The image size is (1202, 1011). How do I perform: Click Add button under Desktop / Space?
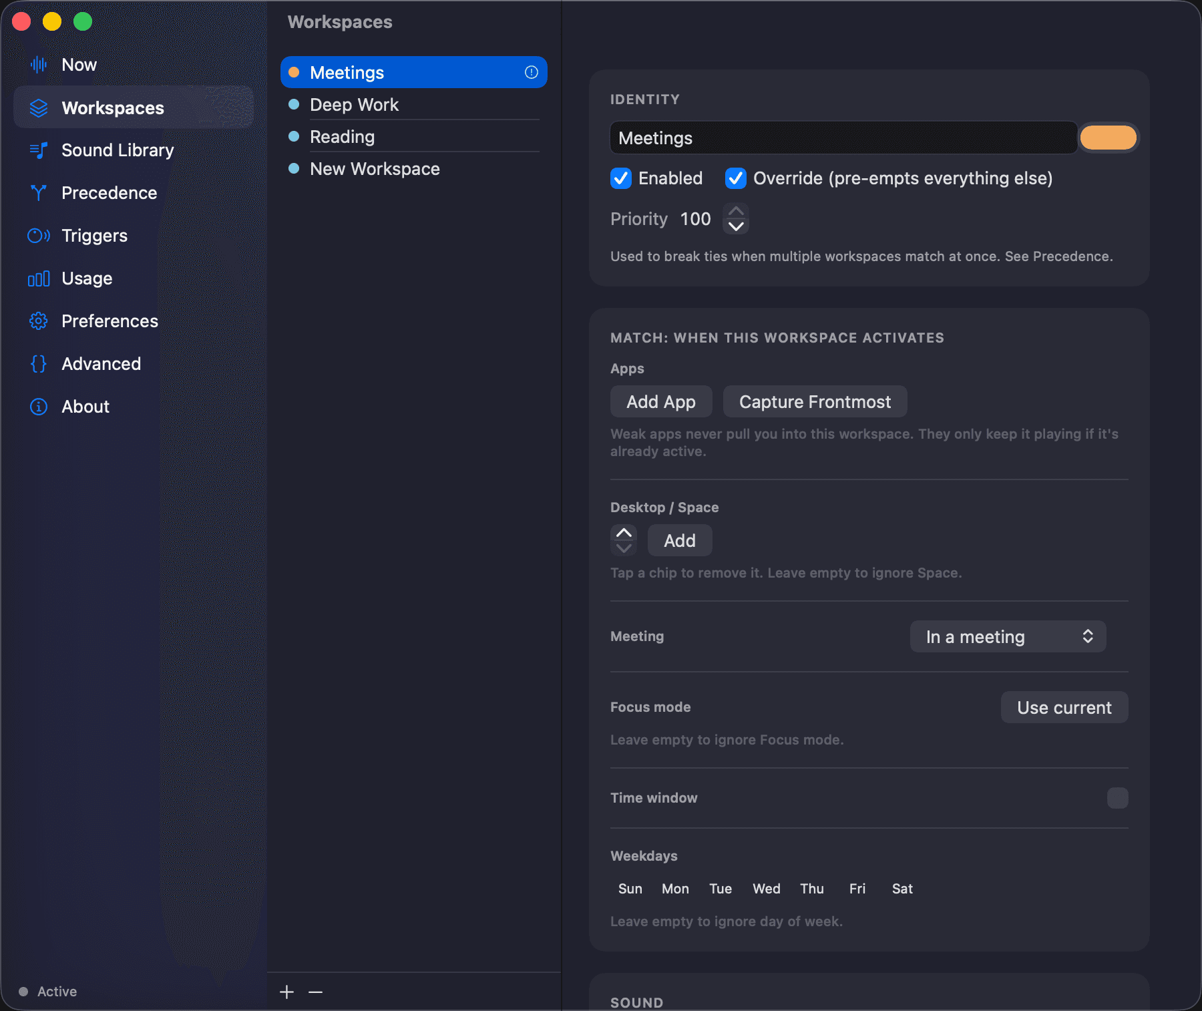(x=680, y=540)
